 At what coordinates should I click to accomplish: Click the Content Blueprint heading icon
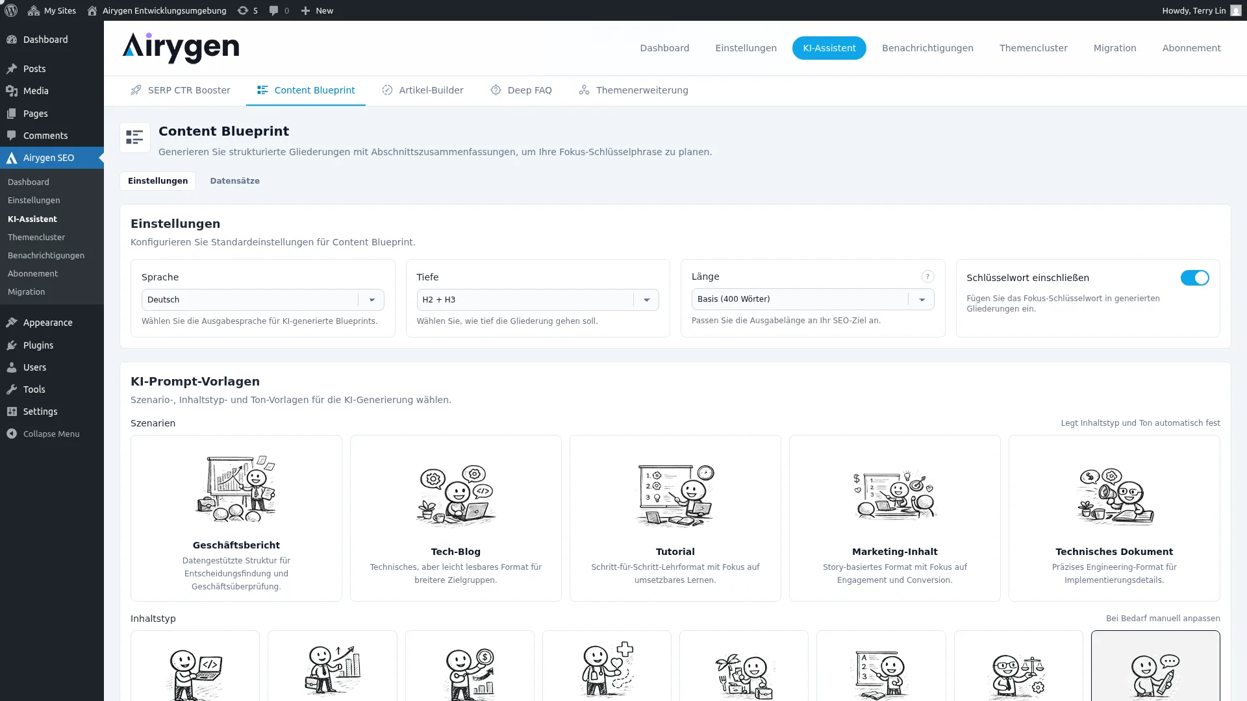tap(134, 138)
